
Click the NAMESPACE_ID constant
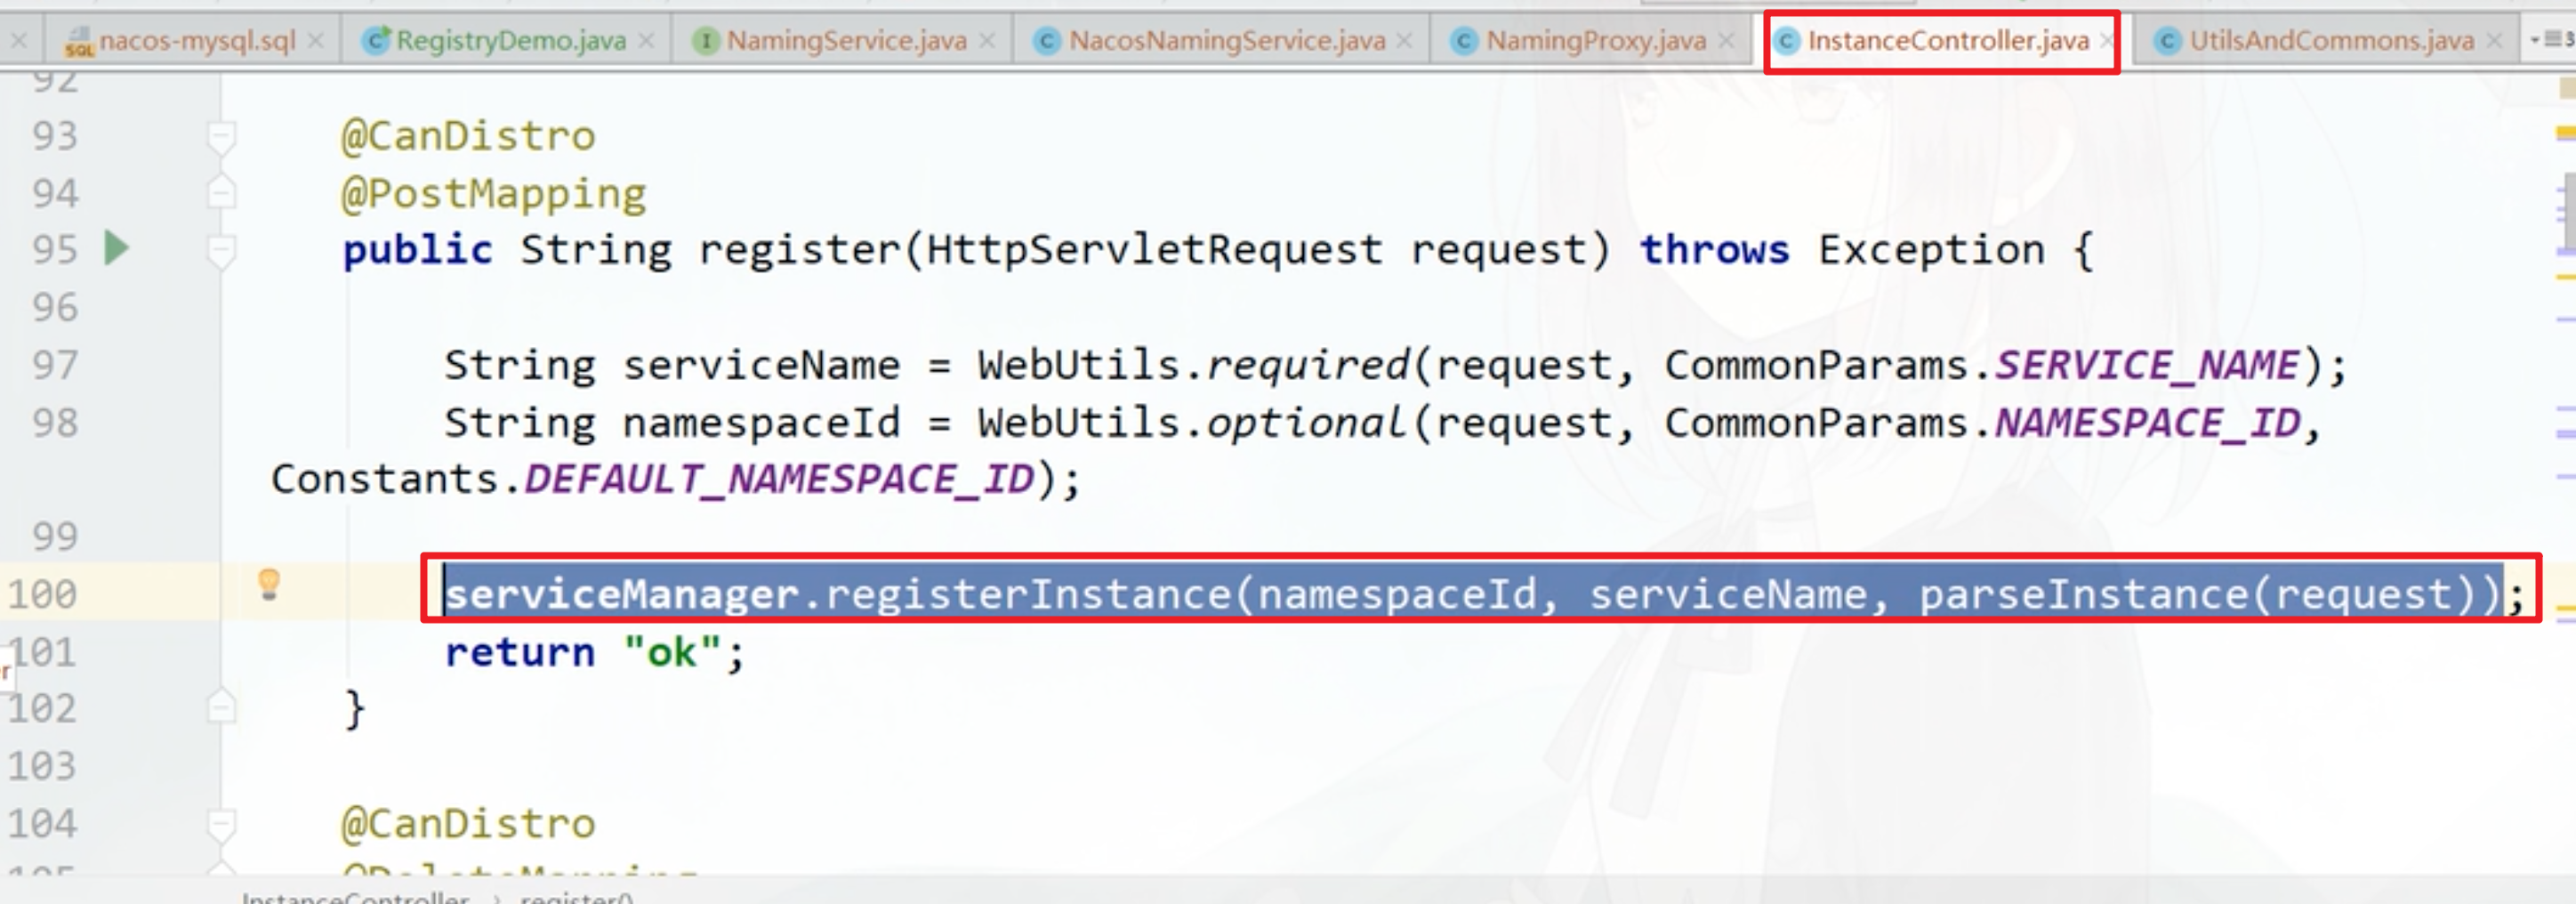pyautogui.click(x=2148, y=424)
